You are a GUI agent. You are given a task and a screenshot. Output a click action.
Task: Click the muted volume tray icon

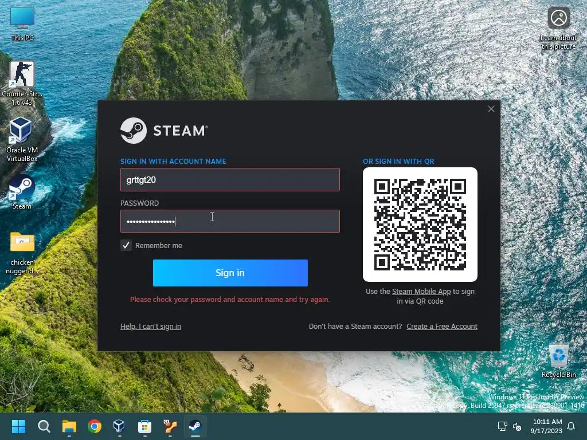point(517,426)
